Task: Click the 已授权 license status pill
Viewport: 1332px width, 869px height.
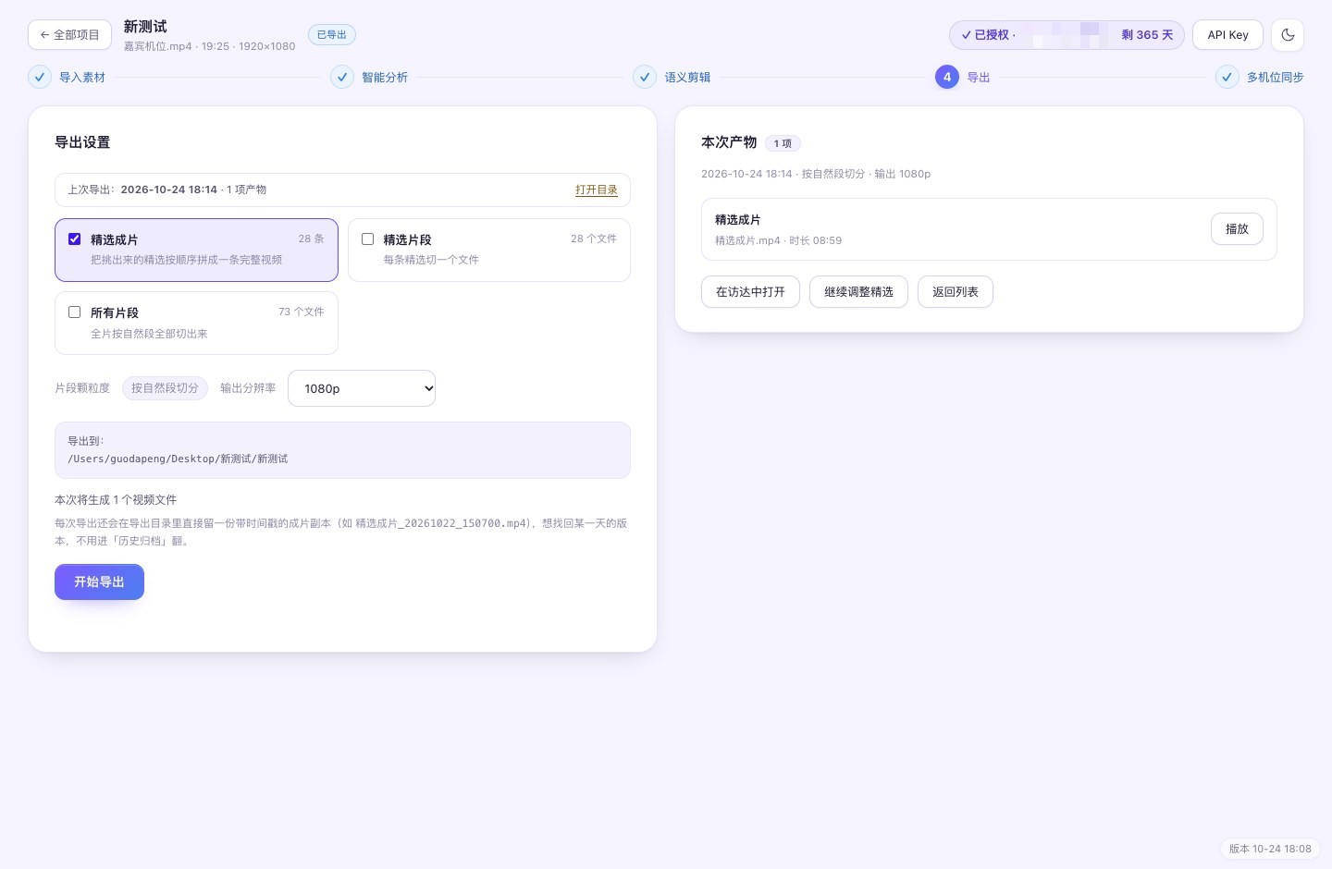Action: click(x=1067, y=35)
